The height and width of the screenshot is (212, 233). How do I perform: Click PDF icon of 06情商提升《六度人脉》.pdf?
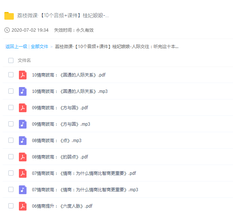(23, 206)
